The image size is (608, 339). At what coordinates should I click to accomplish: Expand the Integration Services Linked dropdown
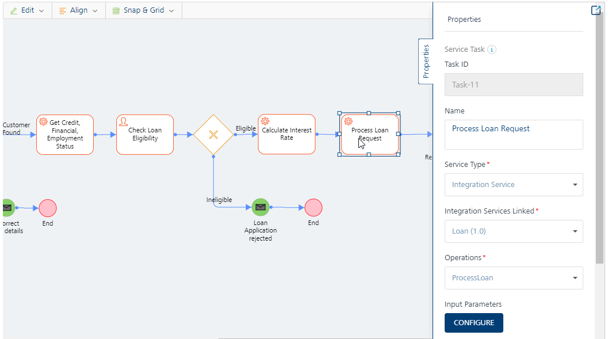pos(514,231)
